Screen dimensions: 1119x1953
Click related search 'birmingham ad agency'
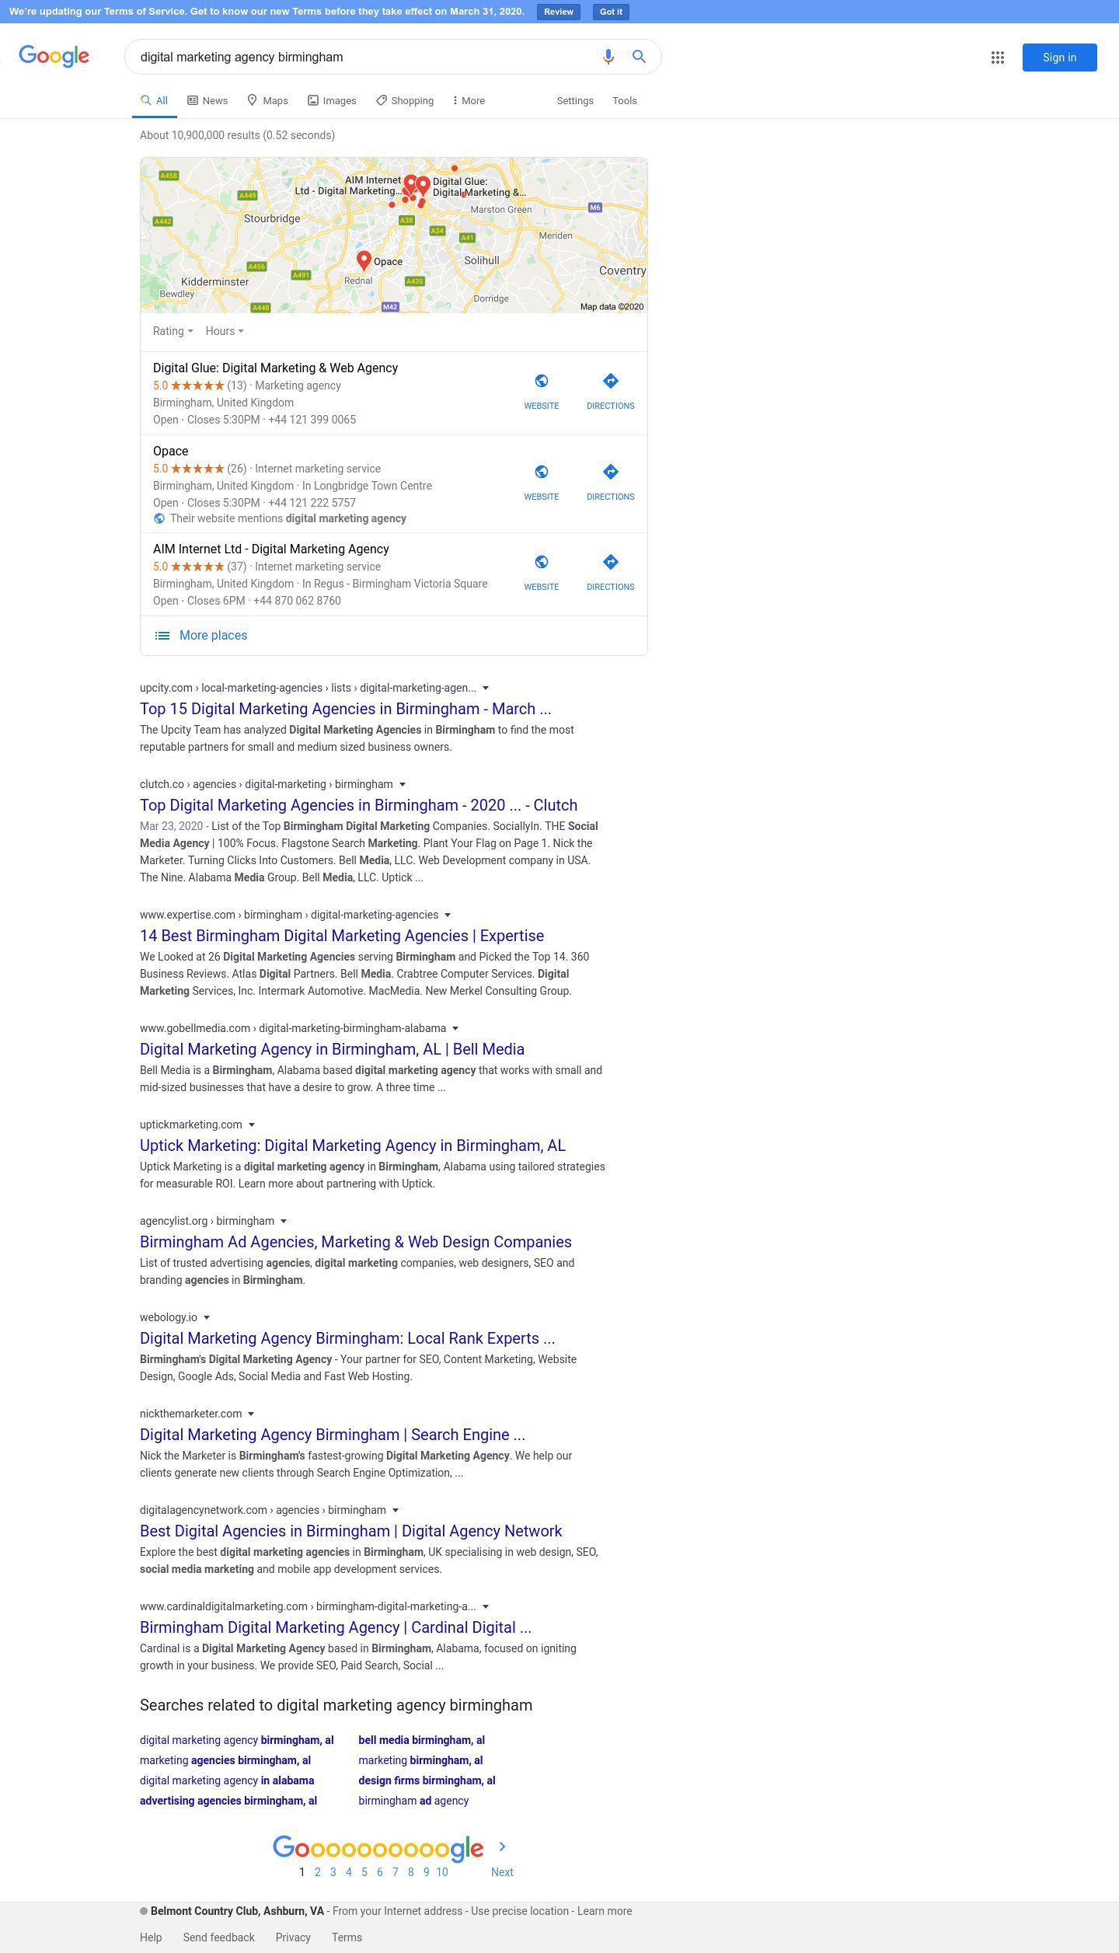pos(413,1801)
